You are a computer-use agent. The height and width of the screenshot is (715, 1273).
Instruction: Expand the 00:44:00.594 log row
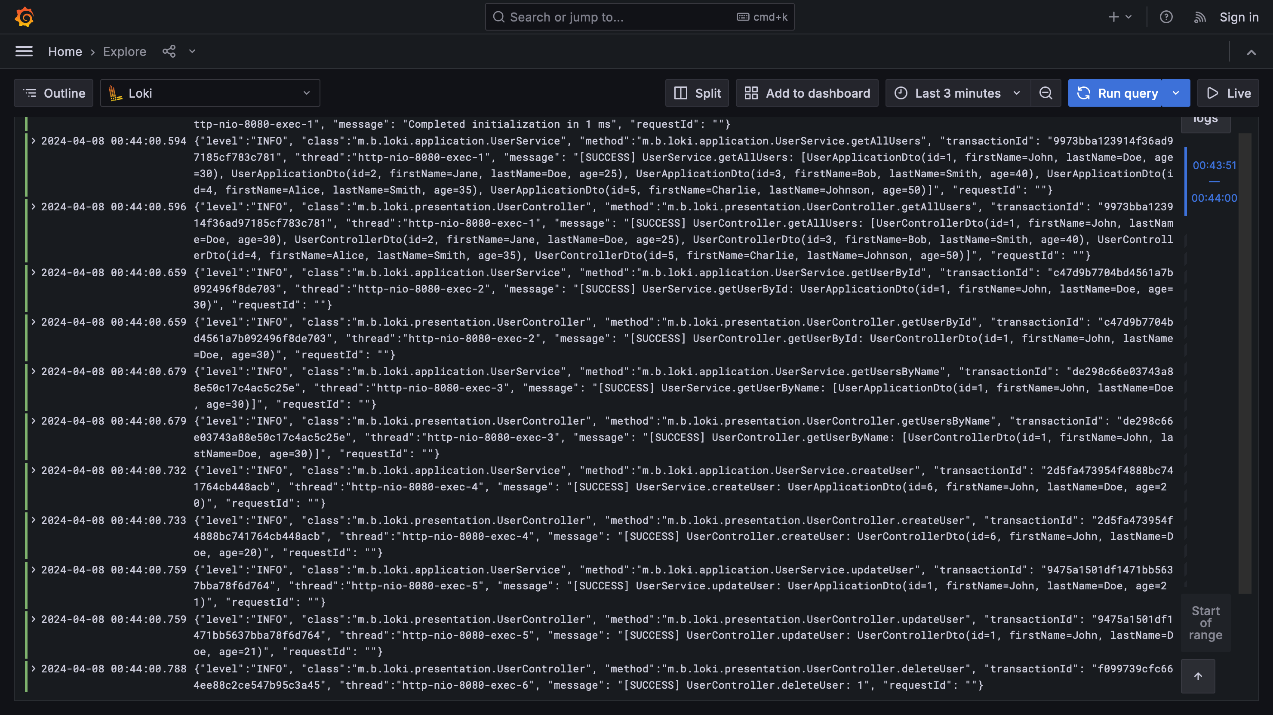pos(34,141)
